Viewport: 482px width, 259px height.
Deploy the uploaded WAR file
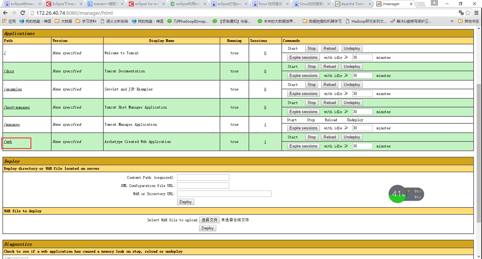pos(208,228)
